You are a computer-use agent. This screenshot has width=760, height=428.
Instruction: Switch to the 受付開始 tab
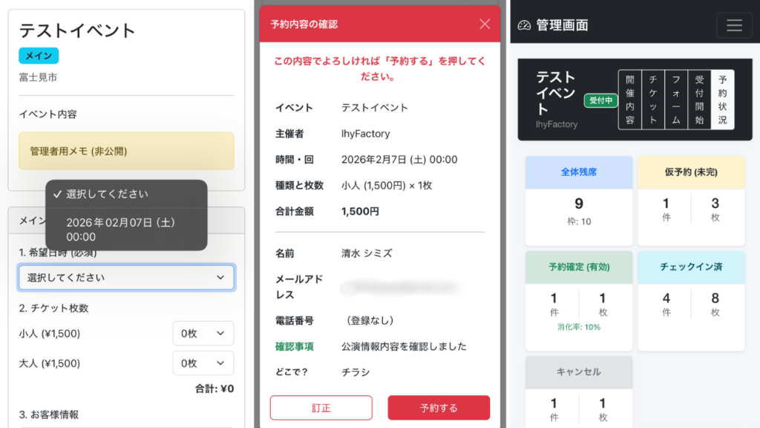pos(700,100)
